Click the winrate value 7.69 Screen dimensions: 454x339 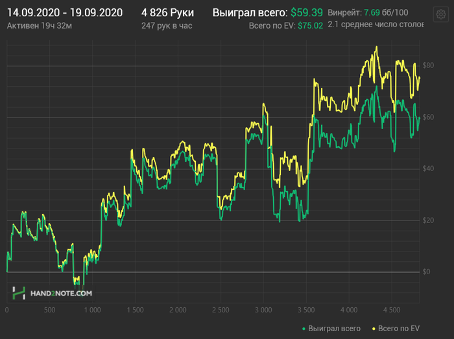[372, 12]
